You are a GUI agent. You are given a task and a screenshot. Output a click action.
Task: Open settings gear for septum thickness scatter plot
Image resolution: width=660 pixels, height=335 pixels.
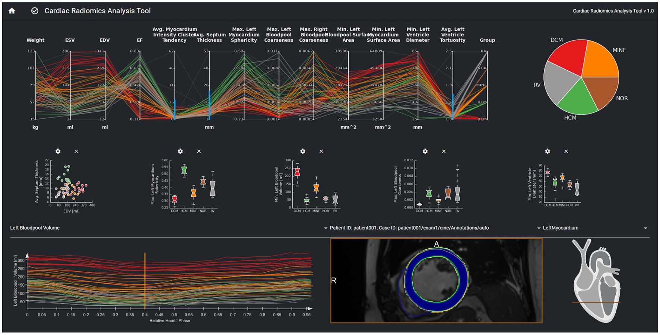[x=58, y=151]
